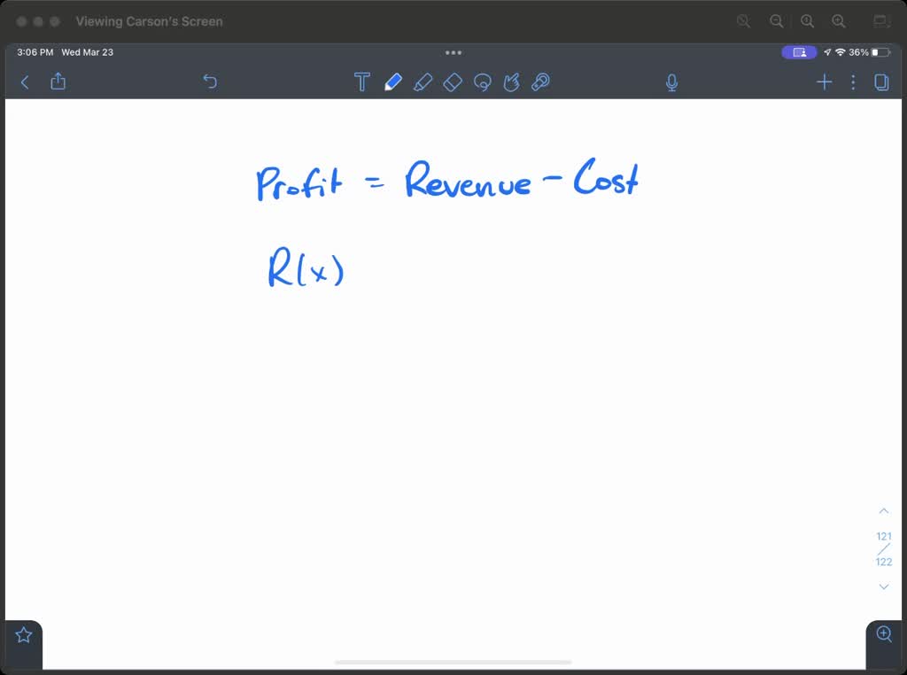The width and height of the screenshot is (907, 675).
Task: Select the Highlighter tool
Action: pyautogui.click(x=423, y=81)
